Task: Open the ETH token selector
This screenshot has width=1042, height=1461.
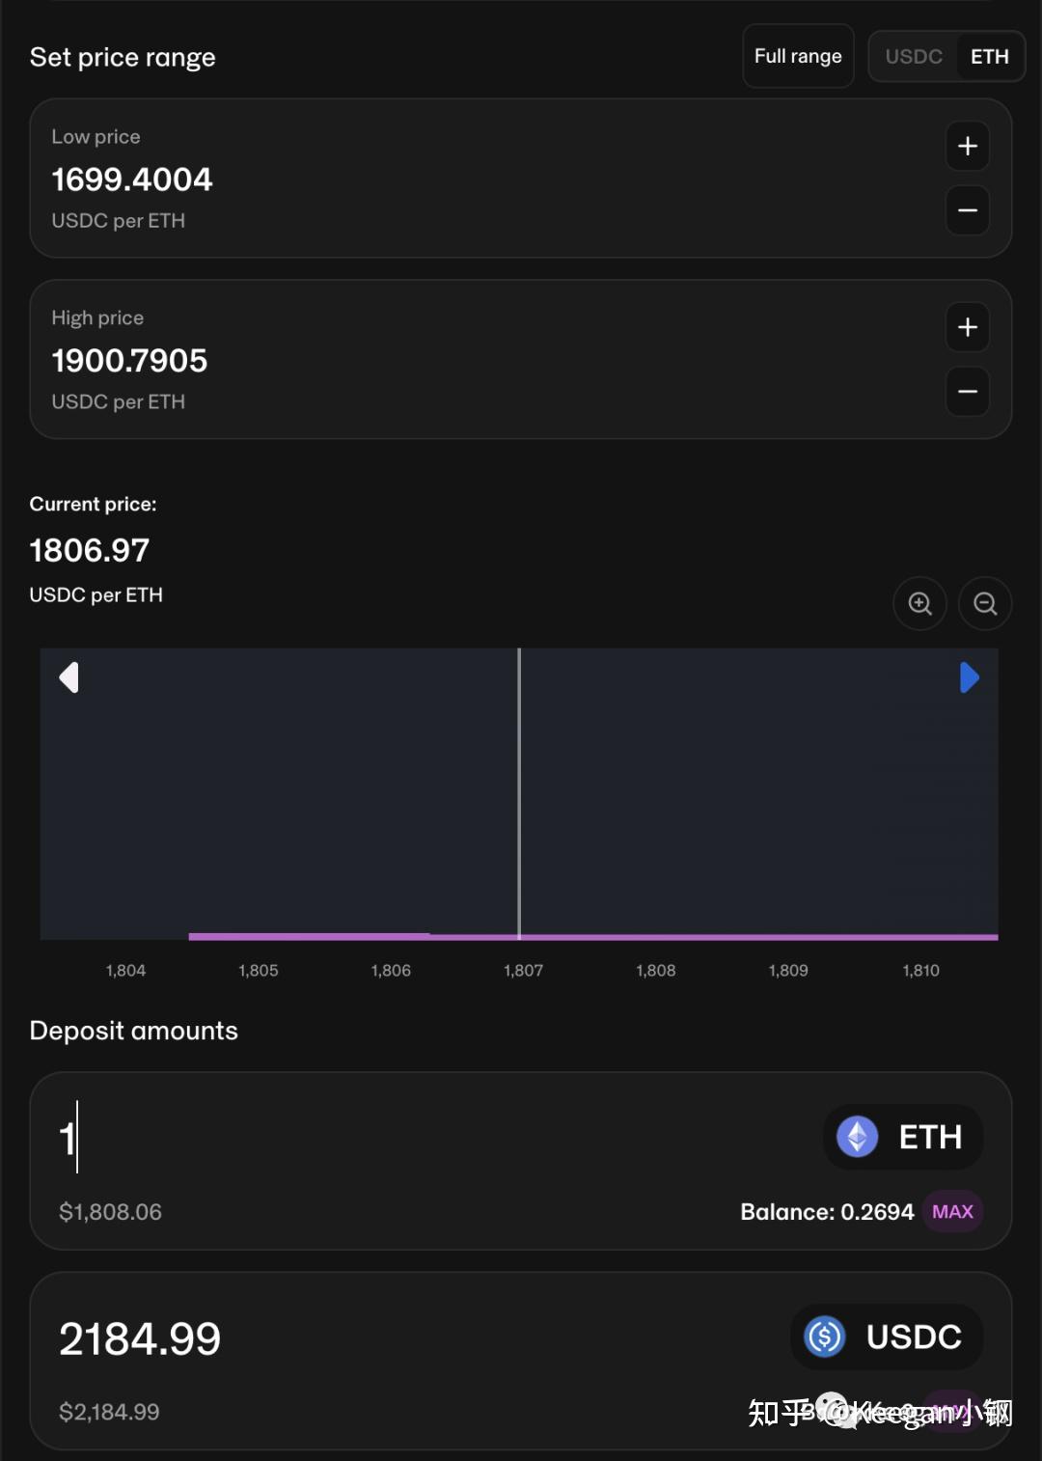Action: click(903, 1137)
